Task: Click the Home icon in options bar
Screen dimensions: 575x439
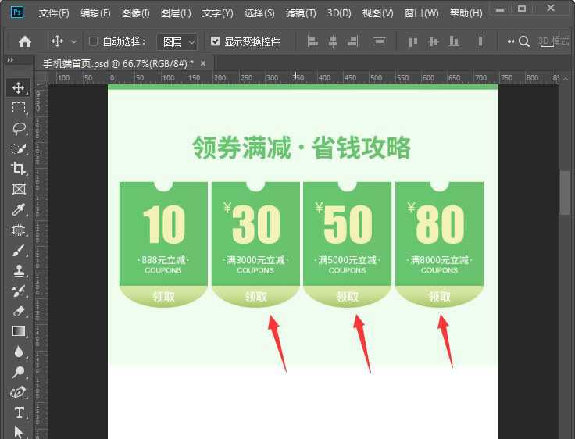Action: coord(25,41)
